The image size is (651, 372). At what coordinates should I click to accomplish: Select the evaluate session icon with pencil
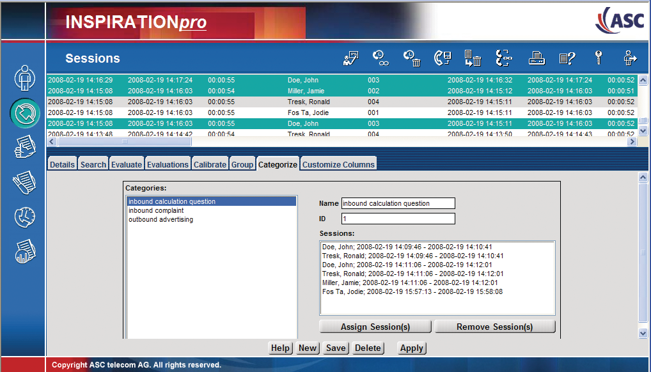pyautogui.click(x=350, y=58)
